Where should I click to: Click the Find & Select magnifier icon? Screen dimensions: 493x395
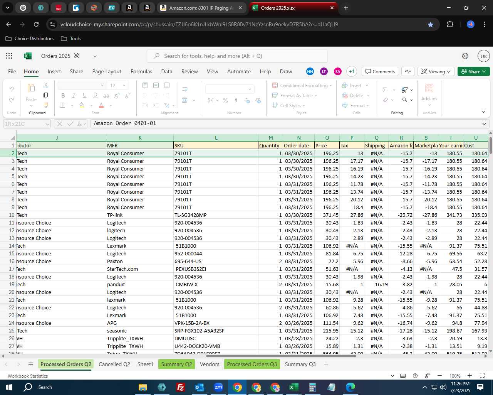click(x=405, y=100)
